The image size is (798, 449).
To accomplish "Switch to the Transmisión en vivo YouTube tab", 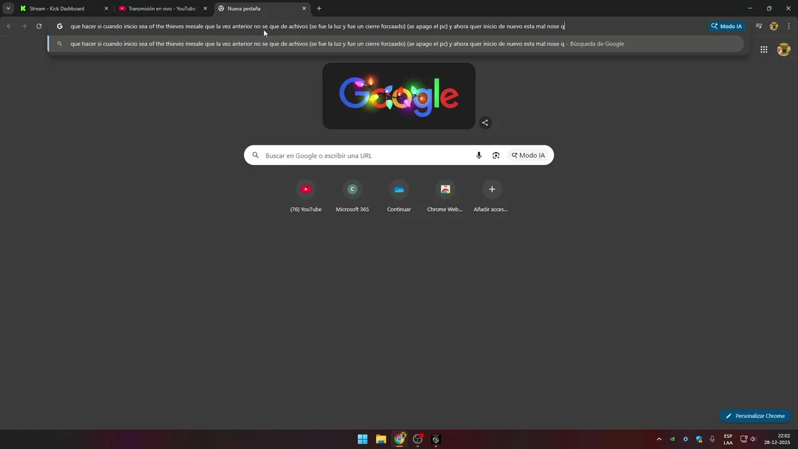I will click(163, 9).
